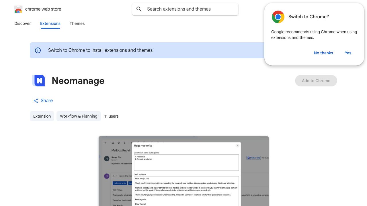Click the share icon beside Share

(36, 101)
